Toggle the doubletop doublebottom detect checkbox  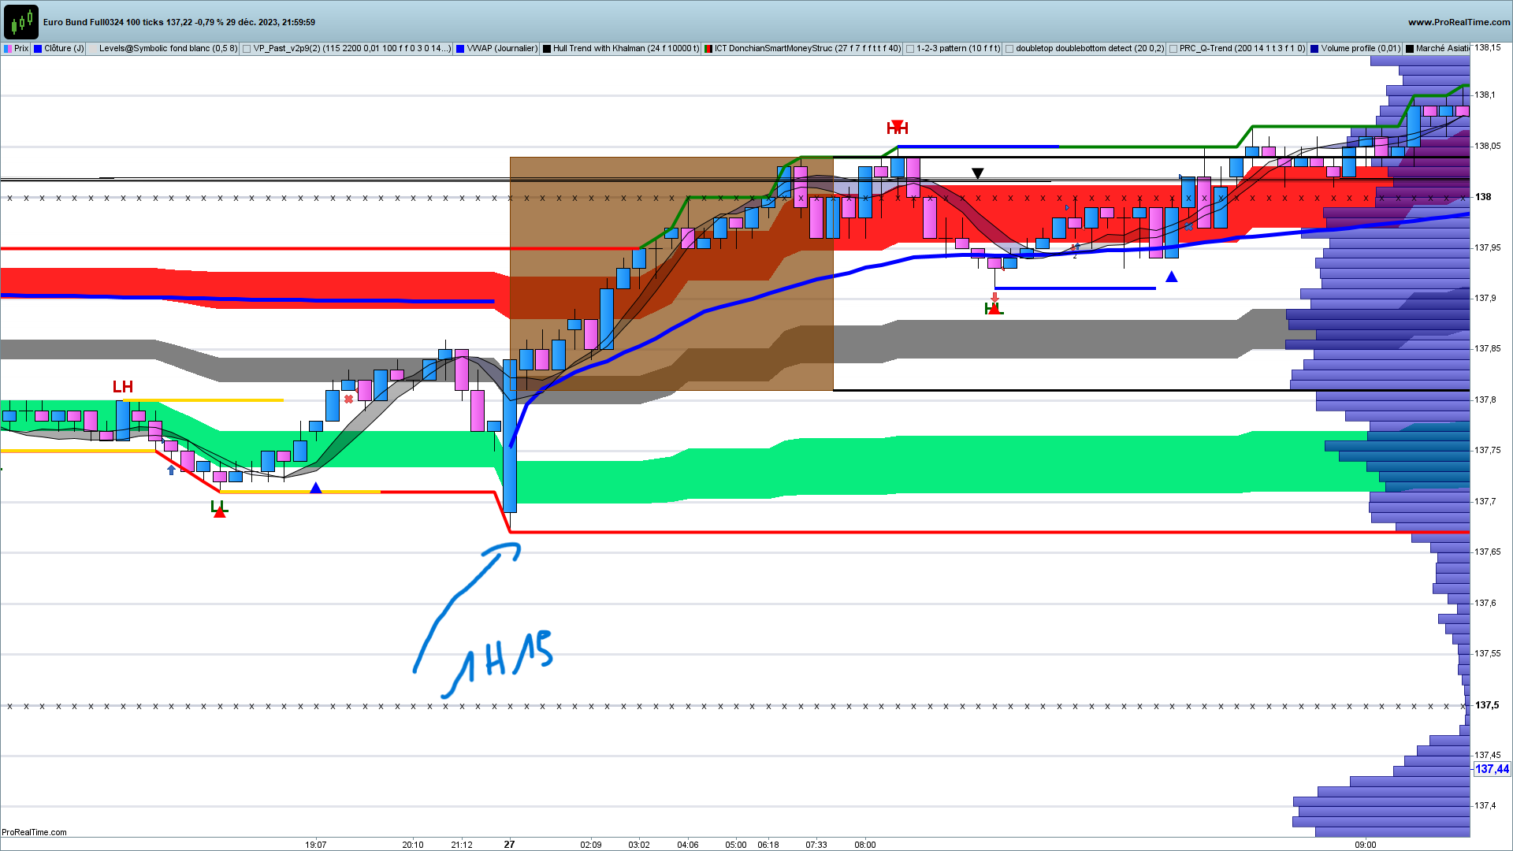click(x=1009, y=49)
